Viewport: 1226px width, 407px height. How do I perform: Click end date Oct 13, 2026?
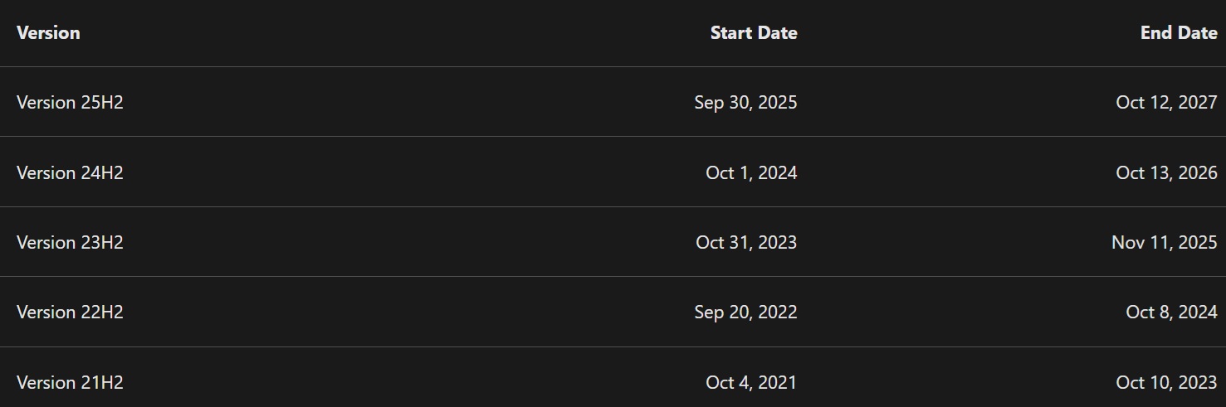pos(1166,172)
